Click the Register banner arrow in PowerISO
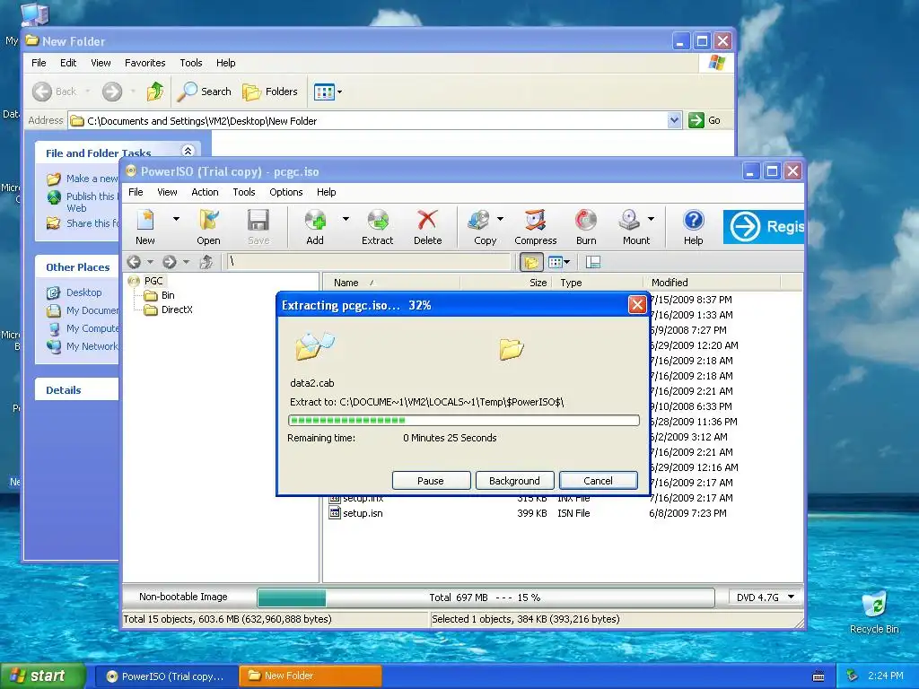Image resolution: width=919 pixels, height=689 pixels. 745,227
